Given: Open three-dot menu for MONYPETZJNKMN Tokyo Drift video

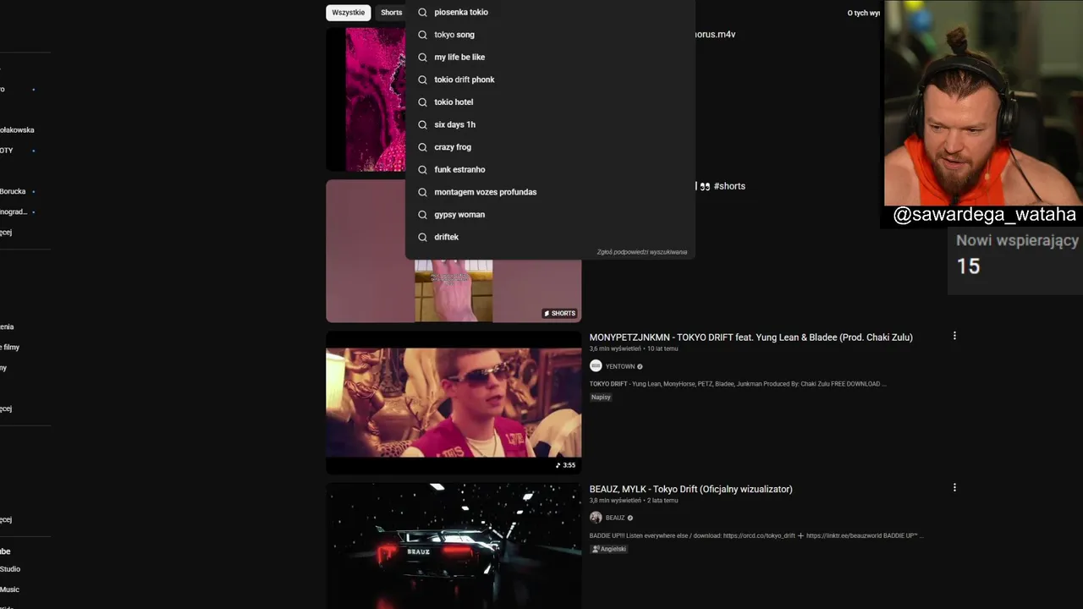Looking at the screenshot, I should pos(954,336).
